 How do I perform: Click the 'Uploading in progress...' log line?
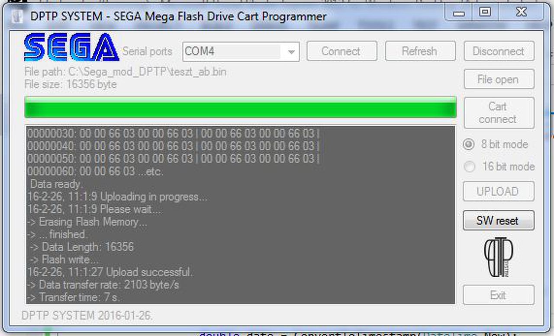[x=117, y=197]
